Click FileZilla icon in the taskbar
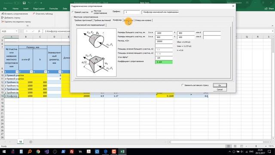This screenshot has width=275, height=155. pyautogui.click(x=72, y=152)
